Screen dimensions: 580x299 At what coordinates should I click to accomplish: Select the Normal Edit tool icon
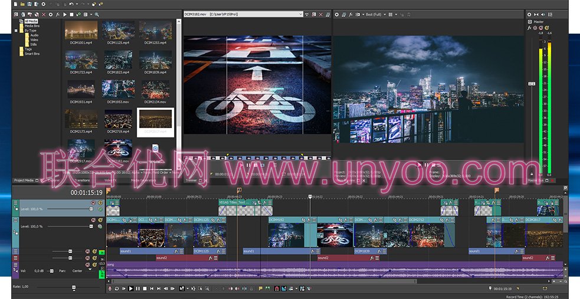coord(182,288)
